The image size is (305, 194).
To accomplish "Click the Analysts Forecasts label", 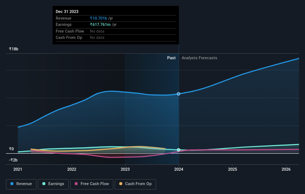I will click(x=199, y=58).
